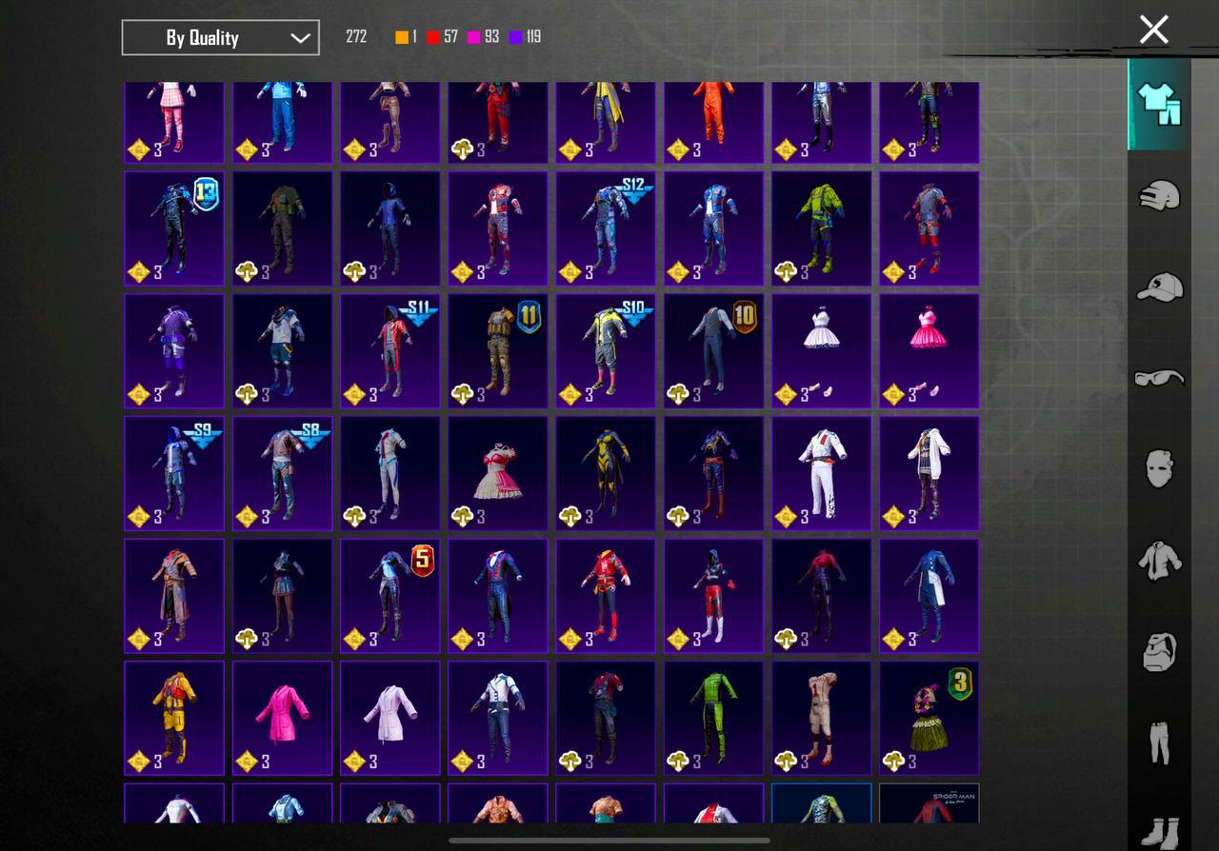Screen dimensions: 1219x851
Task: Select the pants category icon
Action: click(x=1159, y=742)
